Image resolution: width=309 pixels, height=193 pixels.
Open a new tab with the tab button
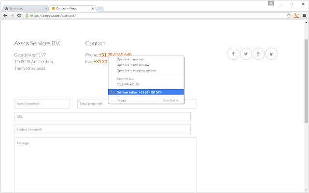100,9
